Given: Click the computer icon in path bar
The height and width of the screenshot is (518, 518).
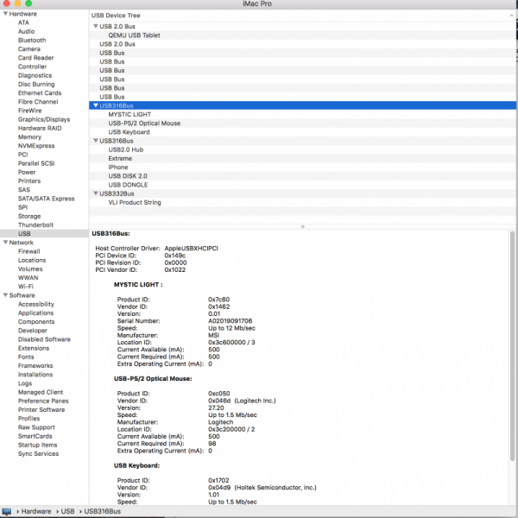Looking at the screenshot, I should coord(6,511).
